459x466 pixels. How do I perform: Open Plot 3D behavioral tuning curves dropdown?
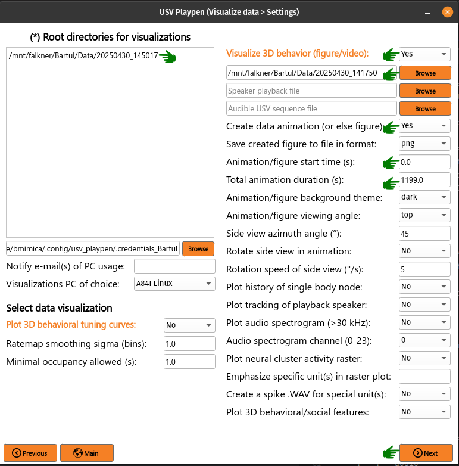tap(189, 325)
